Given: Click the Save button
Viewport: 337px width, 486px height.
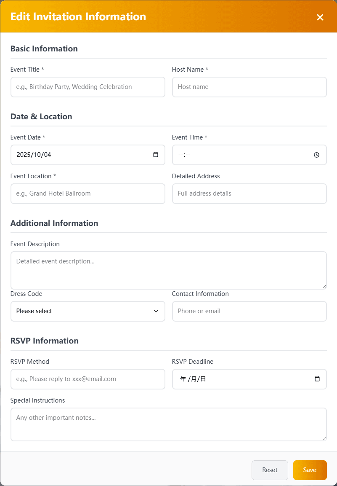Looking at the screenshot, I should [310, 470].
